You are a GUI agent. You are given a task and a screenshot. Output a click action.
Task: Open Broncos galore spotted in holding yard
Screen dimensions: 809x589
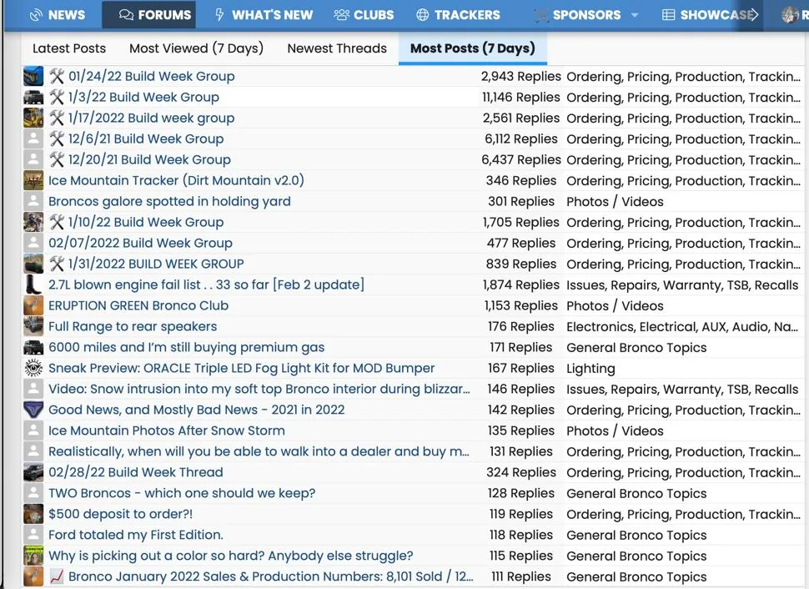coord(170,201)
